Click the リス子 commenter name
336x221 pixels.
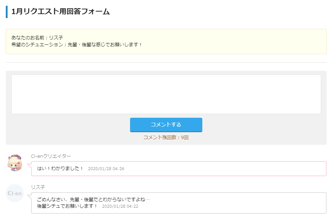[38, 187]
